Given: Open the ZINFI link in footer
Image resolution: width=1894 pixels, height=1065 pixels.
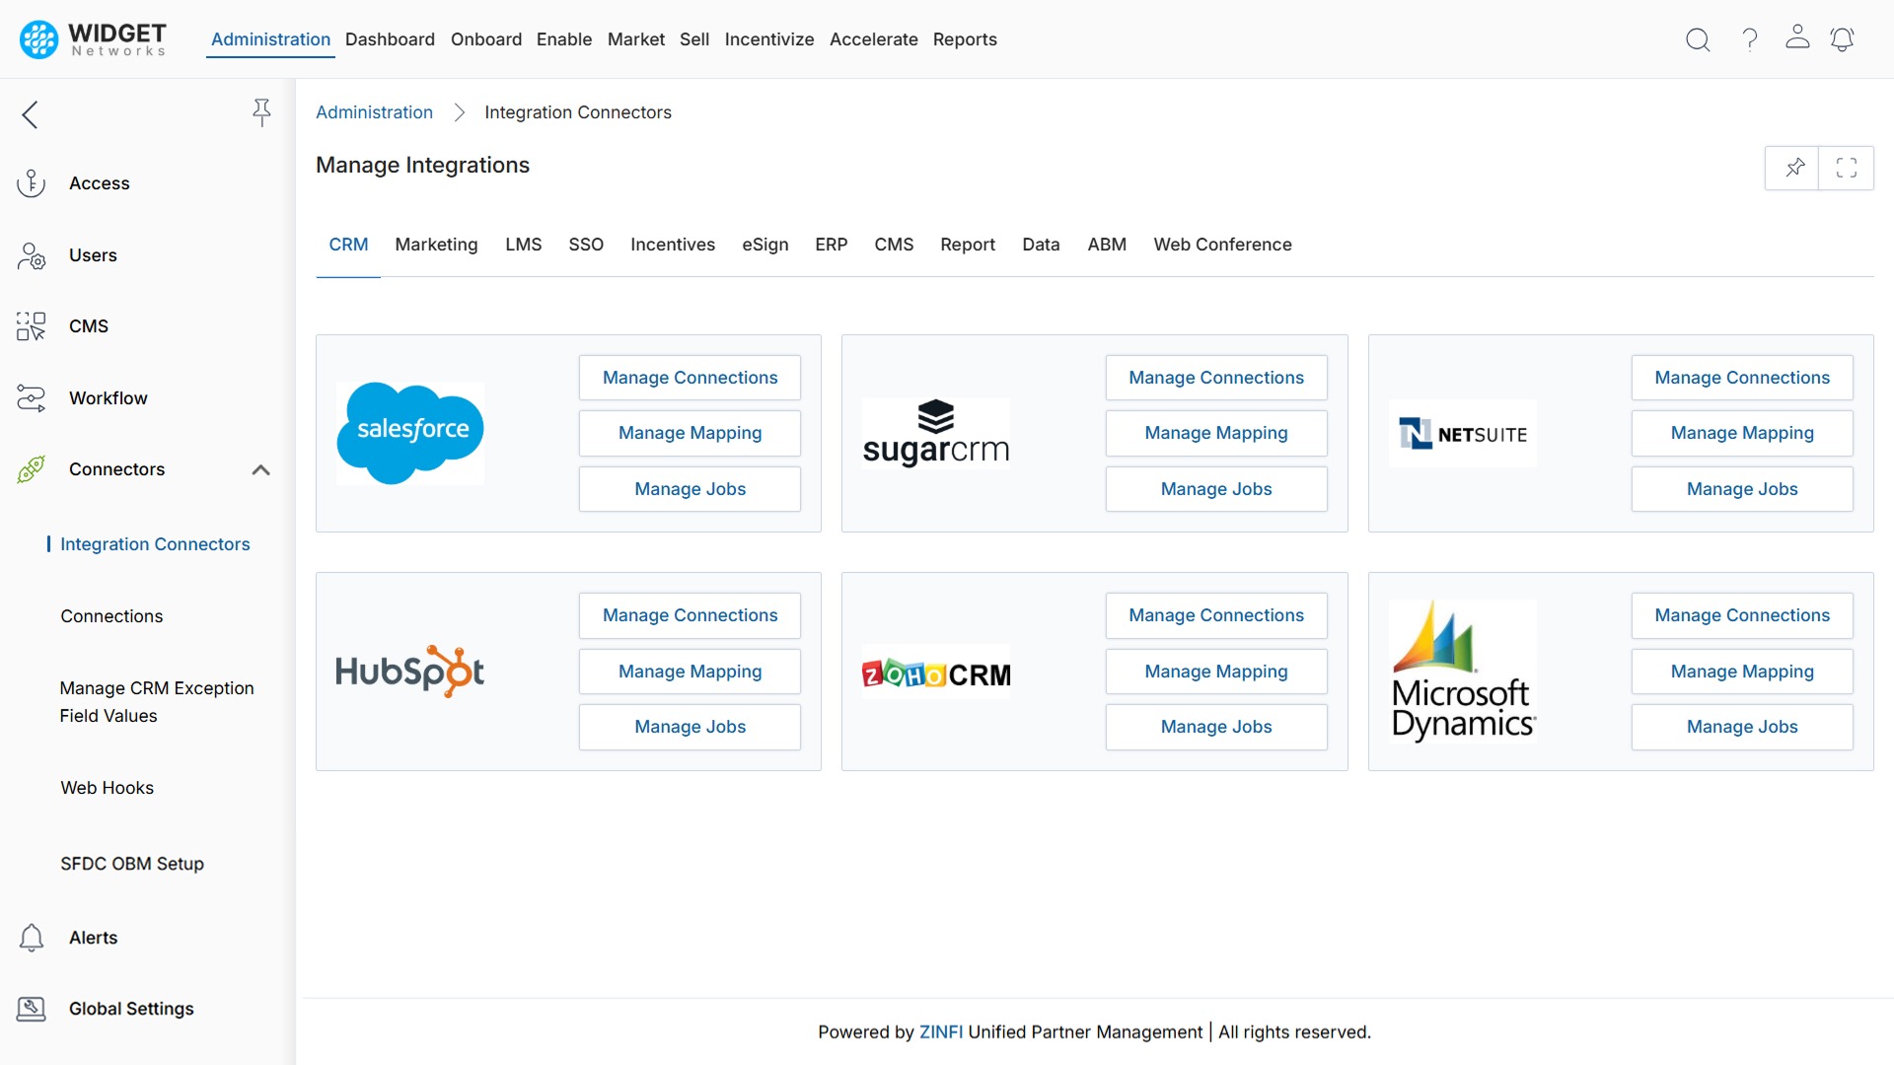Looking at the screenshot, I should coord(940,1031).
